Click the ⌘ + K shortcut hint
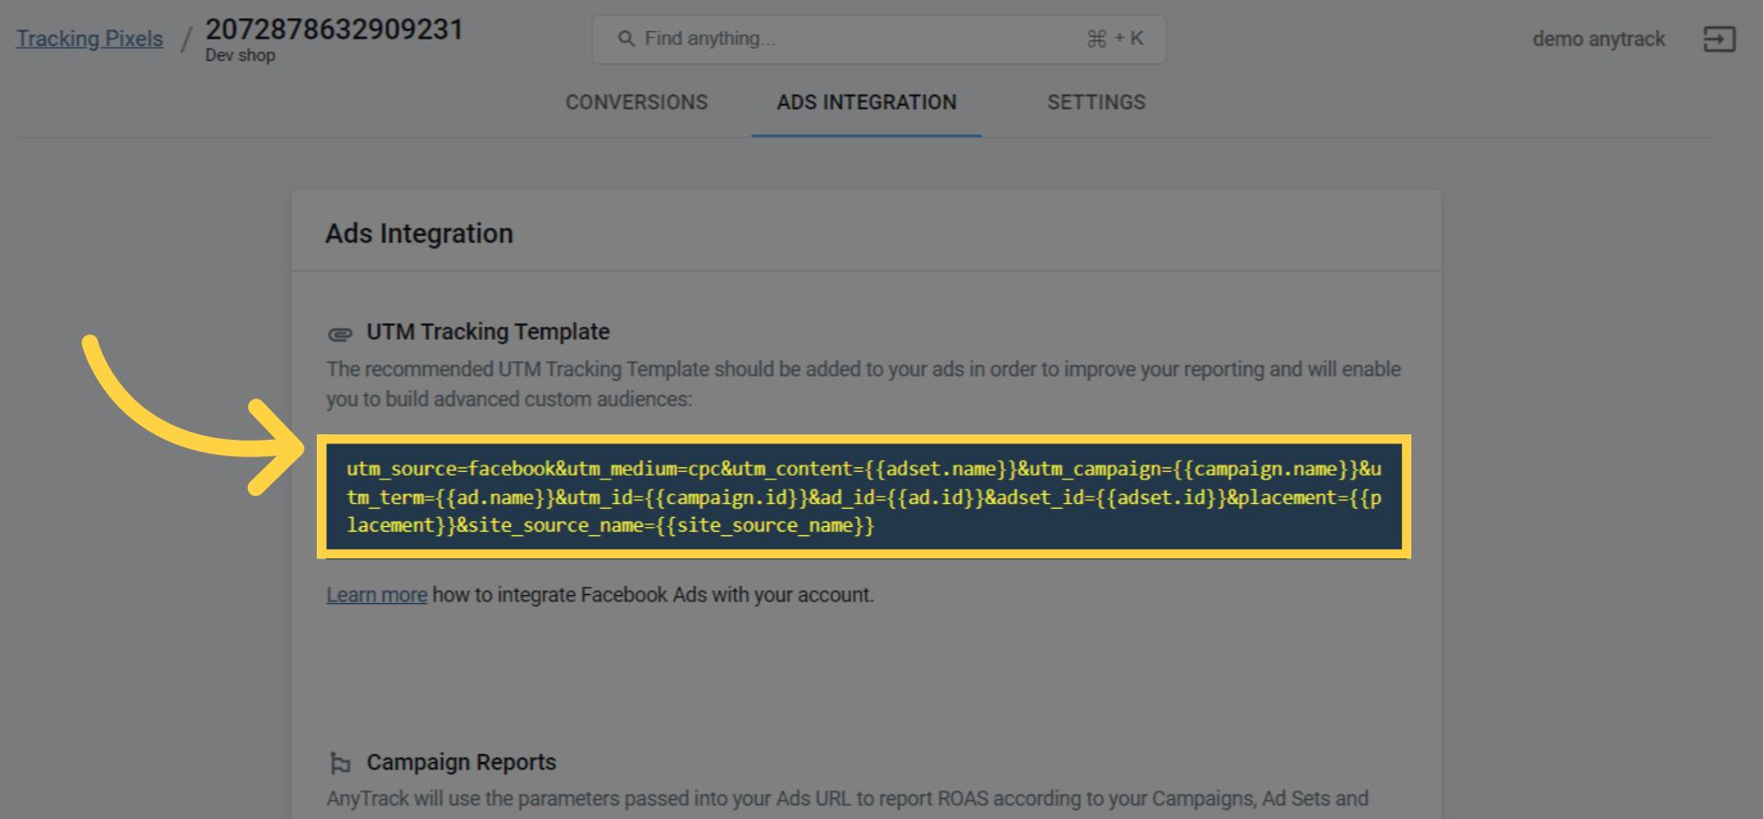The height and width of the screenshot is (819, 1763). point(1115,39)
